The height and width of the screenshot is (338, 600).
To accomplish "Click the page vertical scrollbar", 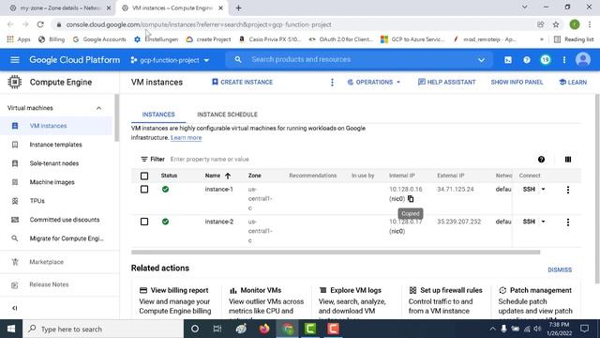I will pos(597,189).
